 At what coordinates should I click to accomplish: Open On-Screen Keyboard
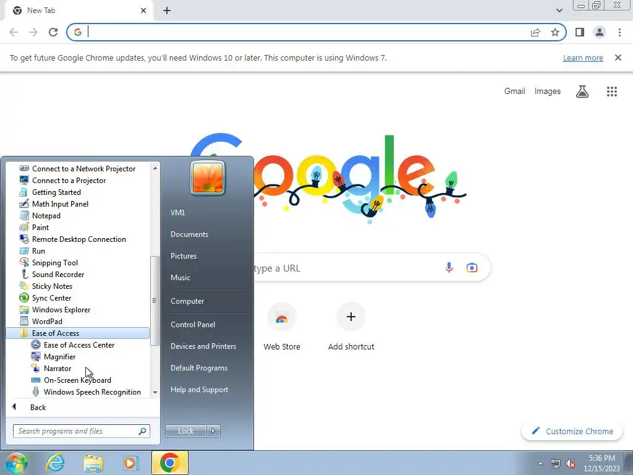77,380
